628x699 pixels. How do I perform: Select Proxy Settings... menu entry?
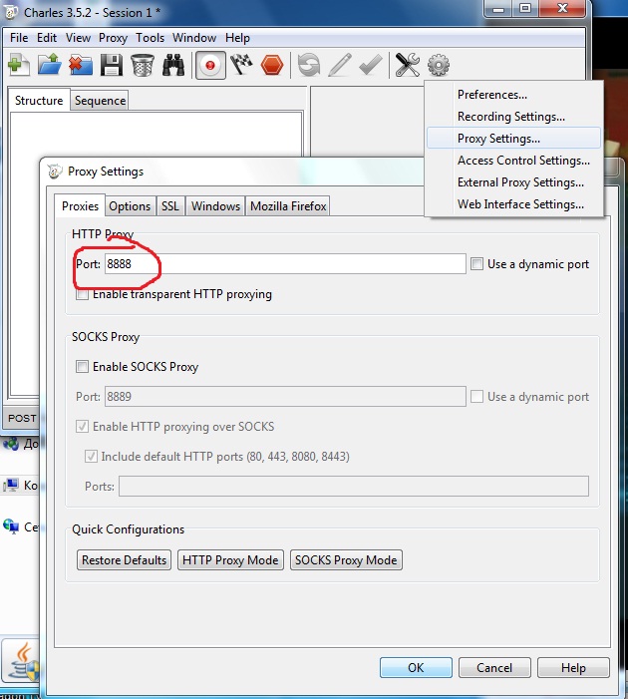[x=513, y=139]
